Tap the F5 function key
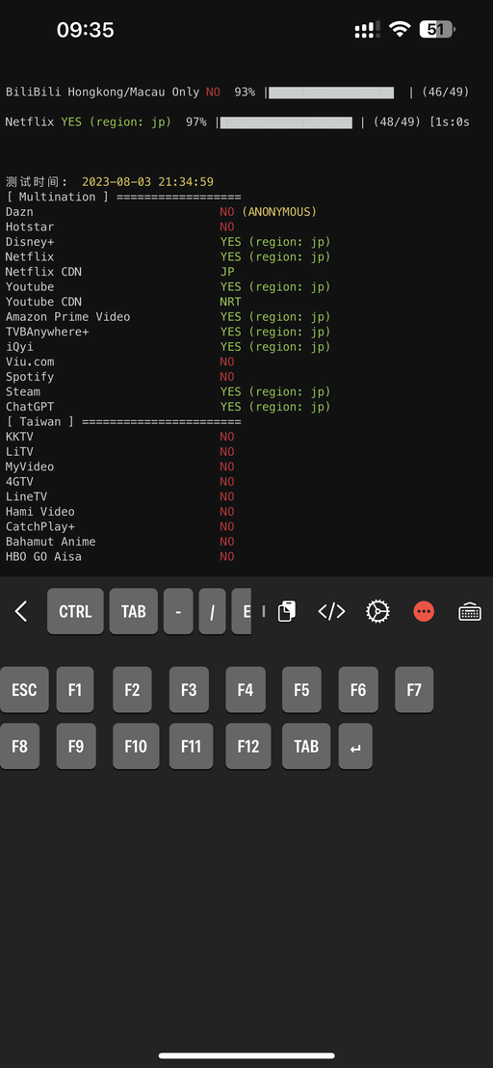This screenshot has height=1068, width=493. [301, 690]
